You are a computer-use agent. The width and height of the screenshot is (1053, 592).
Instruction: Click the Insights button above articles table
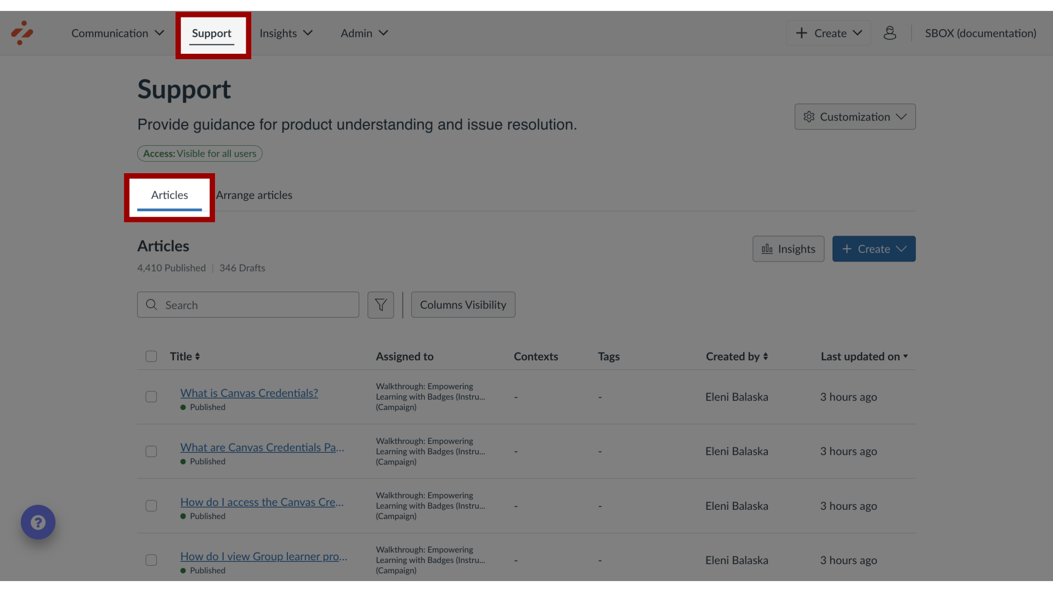point(788,249)
